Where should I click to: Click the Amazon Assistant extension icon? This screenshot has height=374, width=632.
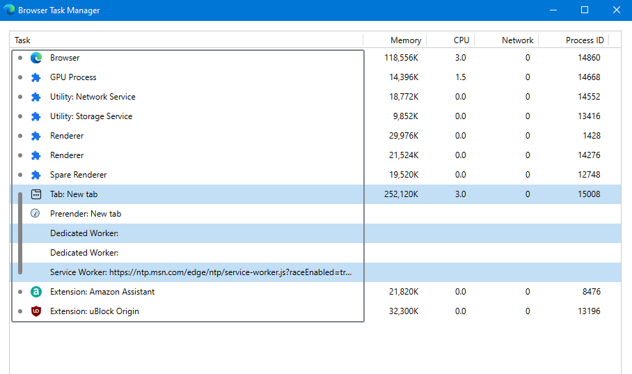[x=36, y=292]
